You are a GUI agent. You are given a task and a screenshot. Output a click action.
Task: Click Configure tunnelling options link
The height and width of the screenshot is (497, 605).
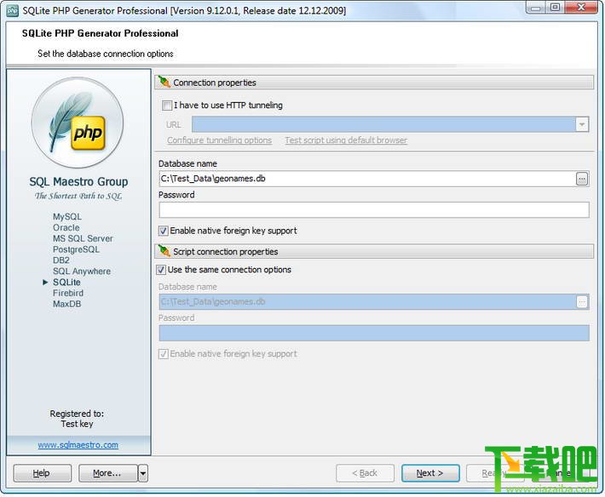[219, 140]
